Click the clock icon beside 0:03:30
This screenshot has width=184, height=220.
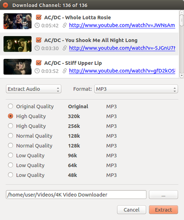coord(37,48)
